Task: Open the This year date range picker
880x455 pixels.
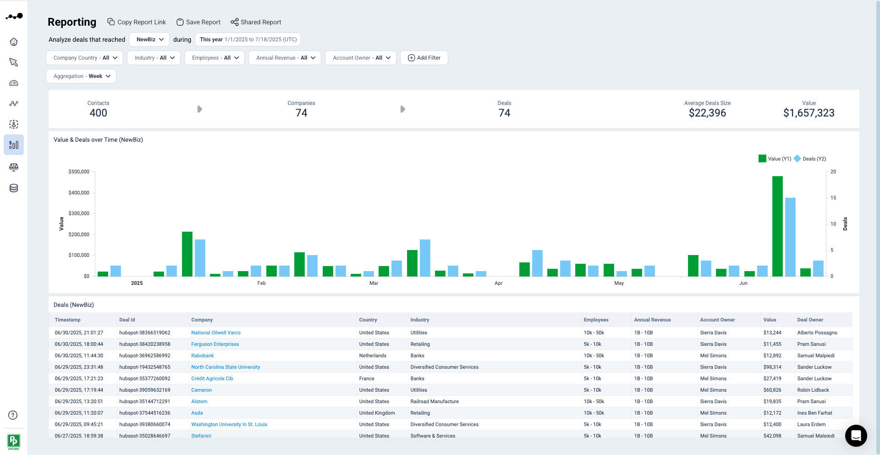Action: coord(248,39)
